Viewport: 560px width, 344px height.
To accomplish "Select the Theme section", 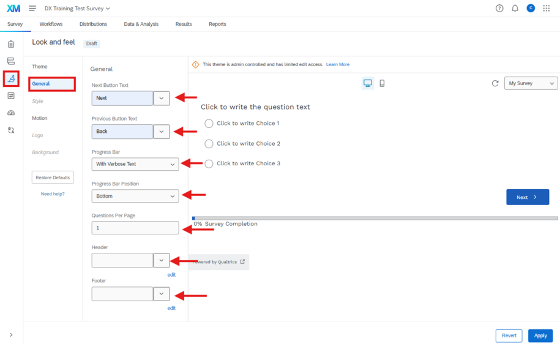I will coord(40,67).
